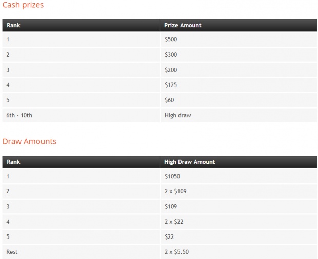Click the $125 prize amount
Image resolution: width=318 pixels, height=259 pixels.
(171, 85)
